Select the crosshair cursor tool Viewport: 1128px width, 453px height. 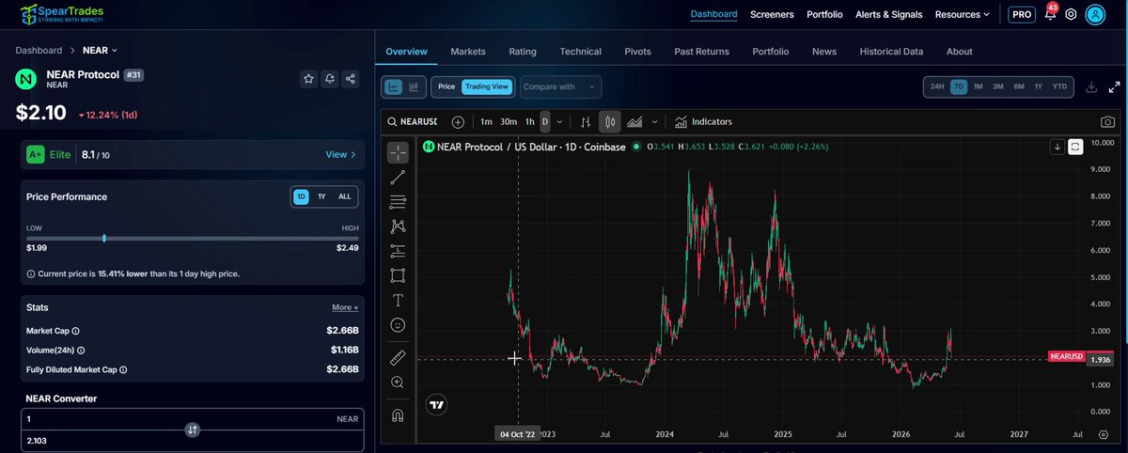coord(398,152)
